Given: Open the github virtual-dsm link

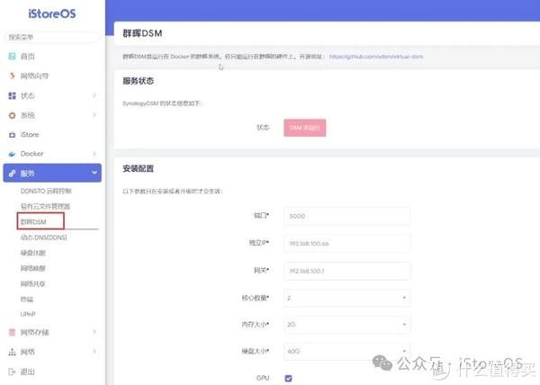Looking at the screenshot, I should click(376, 57).
